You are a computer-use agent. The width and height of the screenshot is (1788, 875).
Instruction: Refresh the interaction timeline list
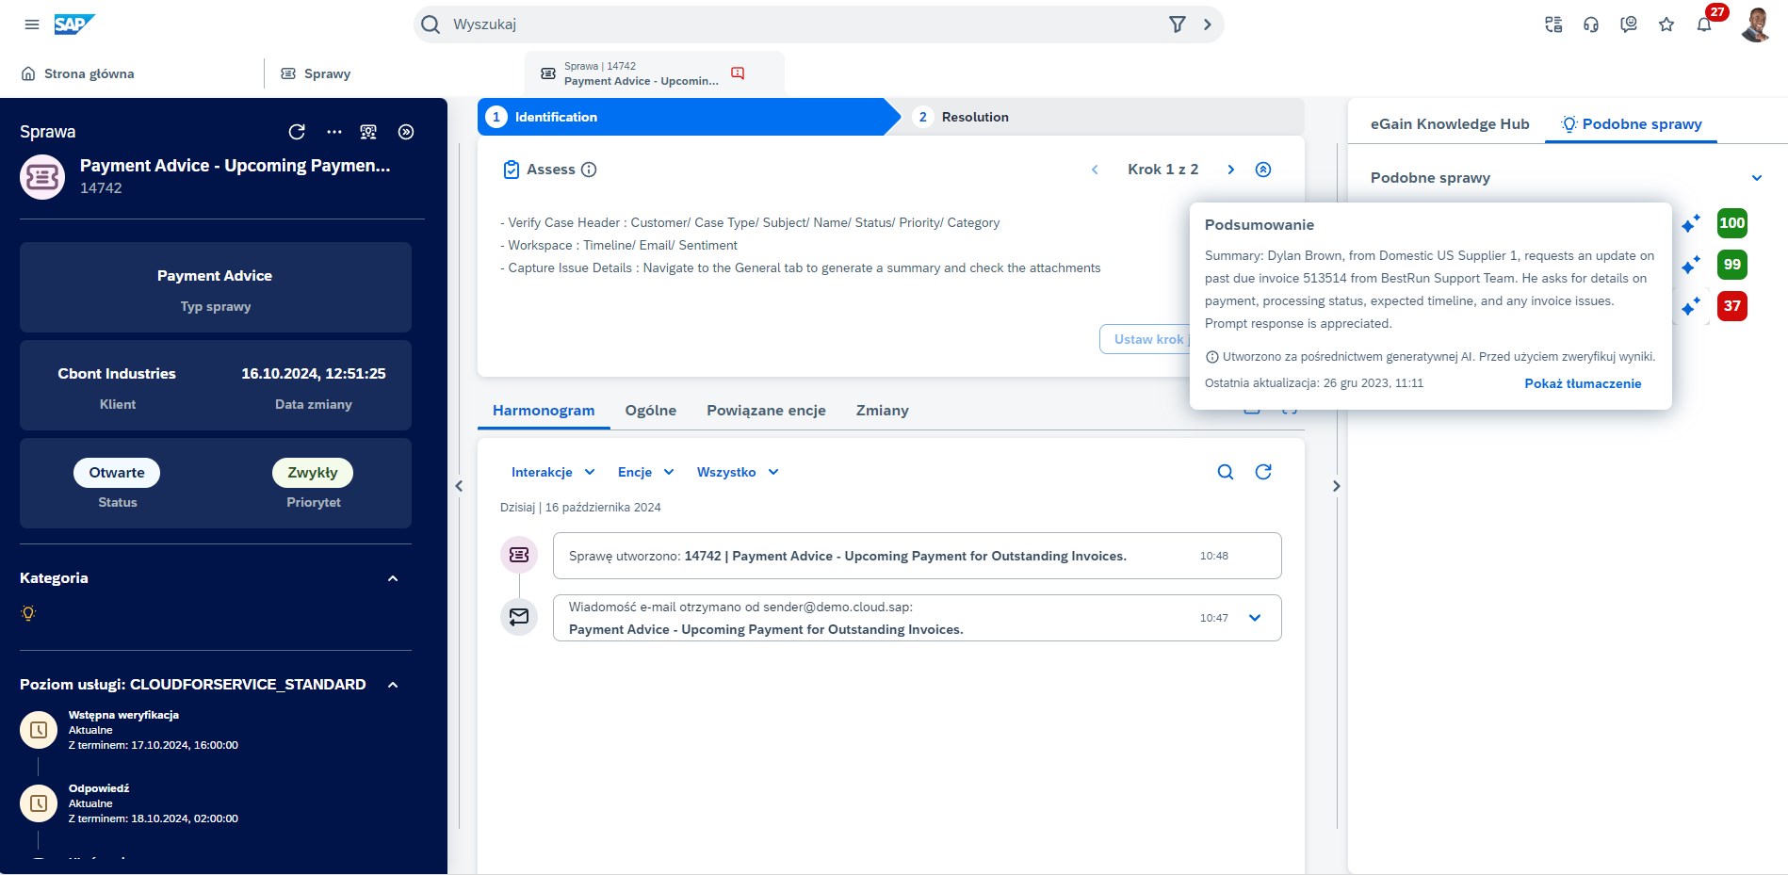click(x=1264, y=471)
